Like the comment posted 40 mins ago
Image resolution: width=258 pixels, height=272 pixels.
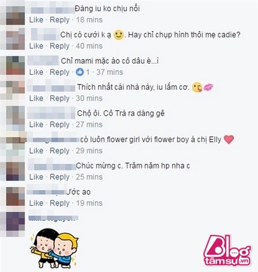point(36,46)
